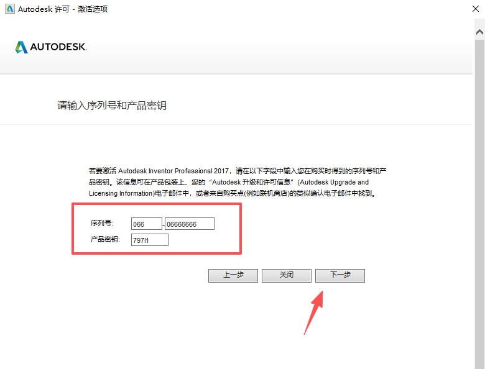Click the scrollbar up arrow

pos(480,32)
